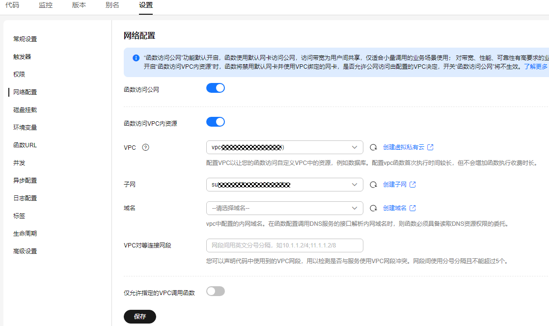Click the refresh icon next to VPC dropdown
The height and width of the screenshot is (326, 549).
(x=373, y=147)
